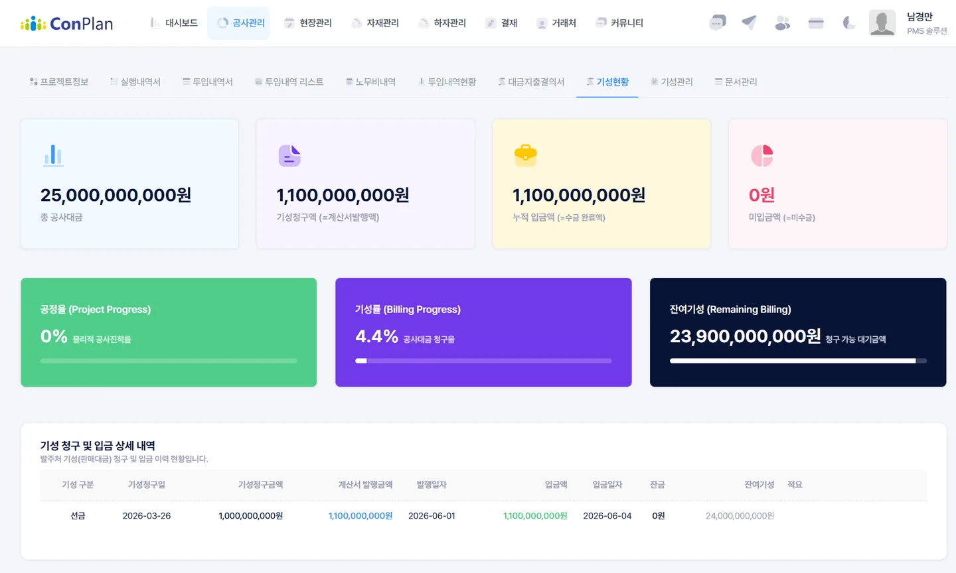Click the card icon in header
956x573 pixels.
(x=816, y=23)
